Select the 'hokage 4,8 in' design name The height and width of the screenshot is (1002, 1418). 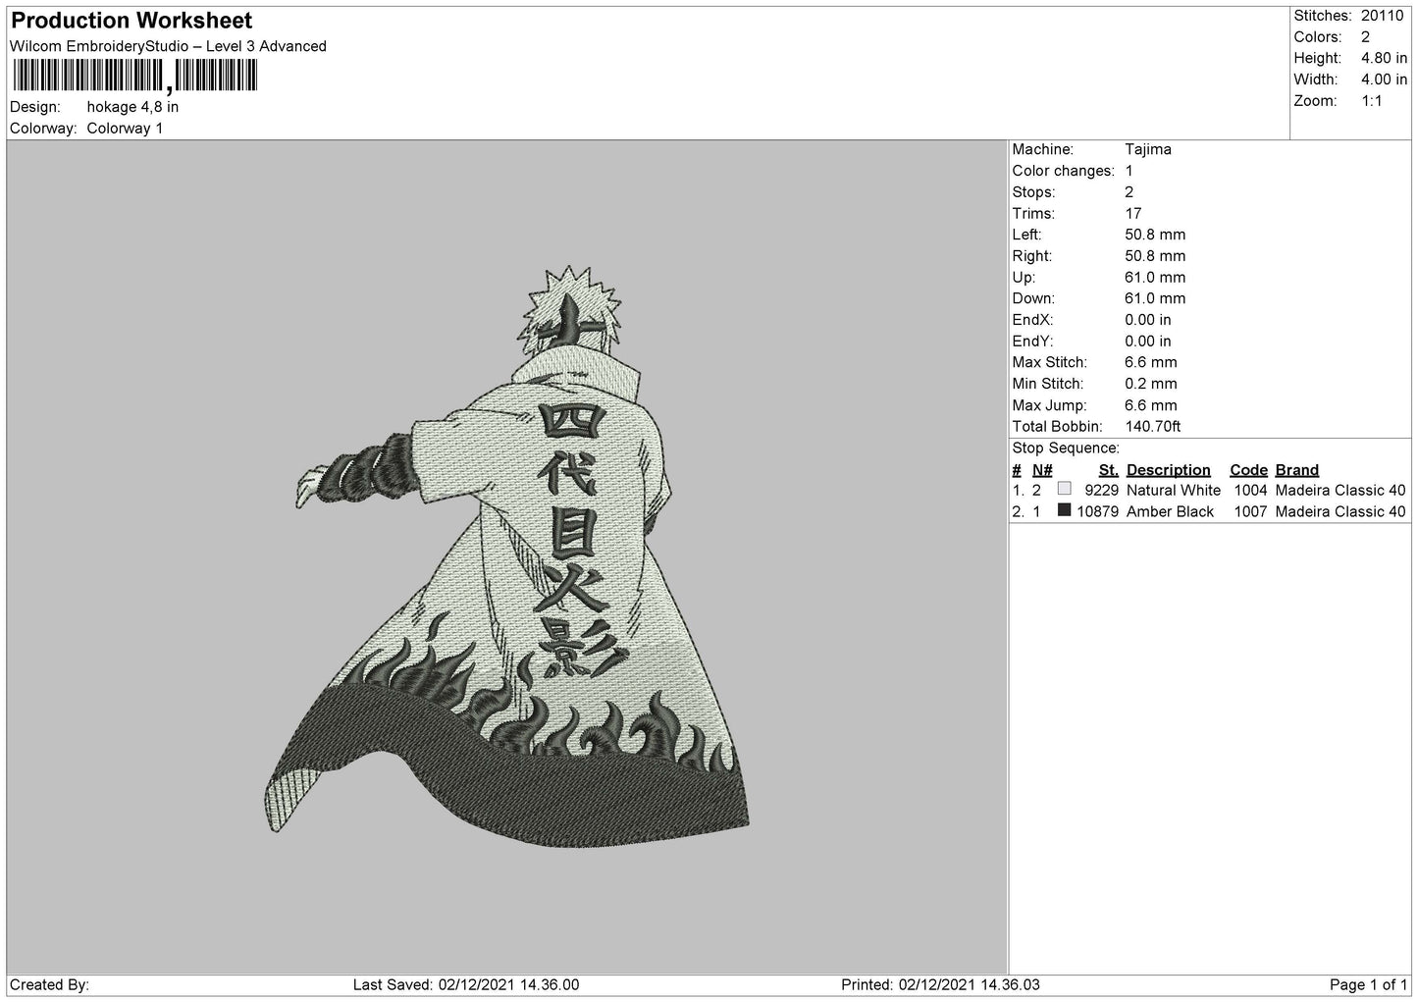click(x=132, y=107)
